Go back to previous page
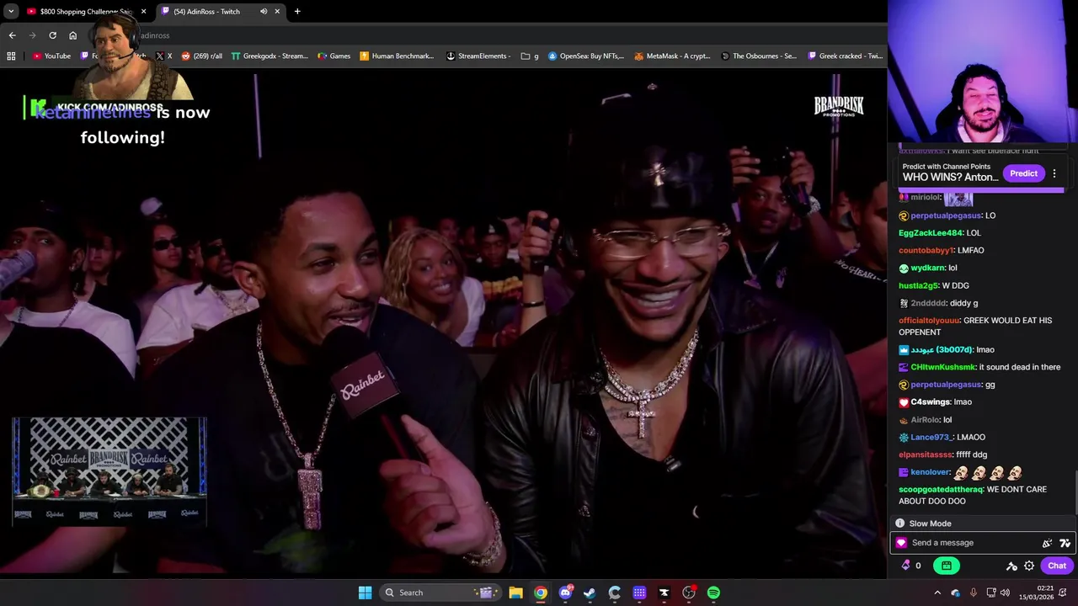Screen dimensions: 1078x606 pos(12,35)
